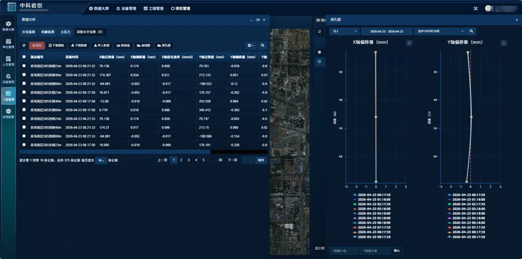This screenshot has height=259, width=522.
Task: Open 设备管理 in the left sidebar
Action: point(8,78)
